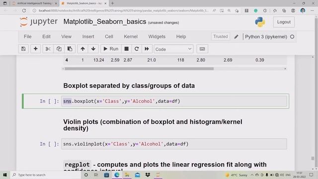
Task: Cut selected cells with scissors icon
Action: (48, 49)
